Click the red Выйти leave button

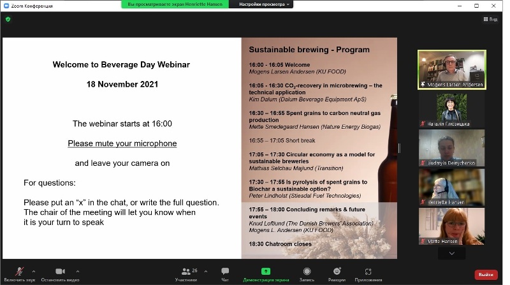(486, 275)
